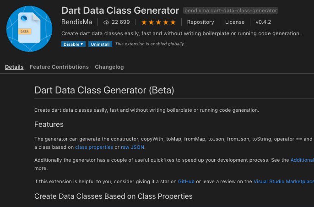Switch to the Details tab
Viewport: 314px width, 207px height.
tap(14, 67)
